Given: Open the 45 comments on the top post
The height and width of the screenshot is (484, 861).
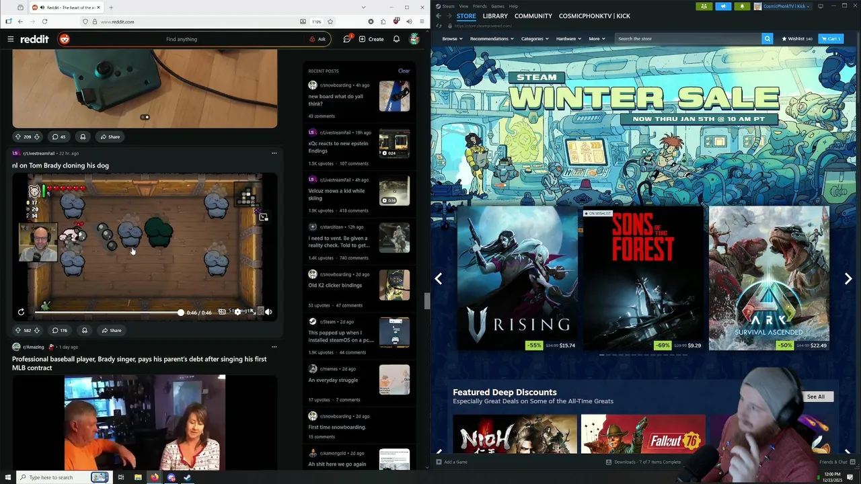Looking at the screenshot, I should pos(59,136).
